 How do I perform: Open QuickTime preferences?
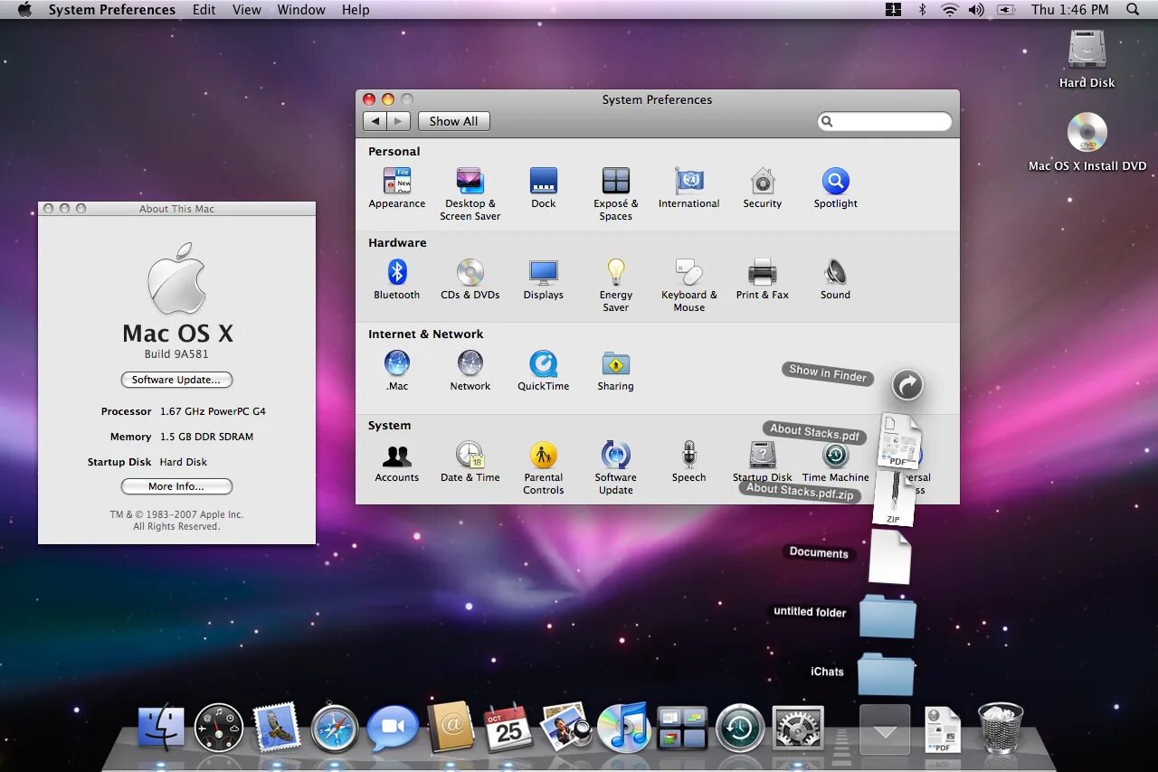[x=544, y=371]
